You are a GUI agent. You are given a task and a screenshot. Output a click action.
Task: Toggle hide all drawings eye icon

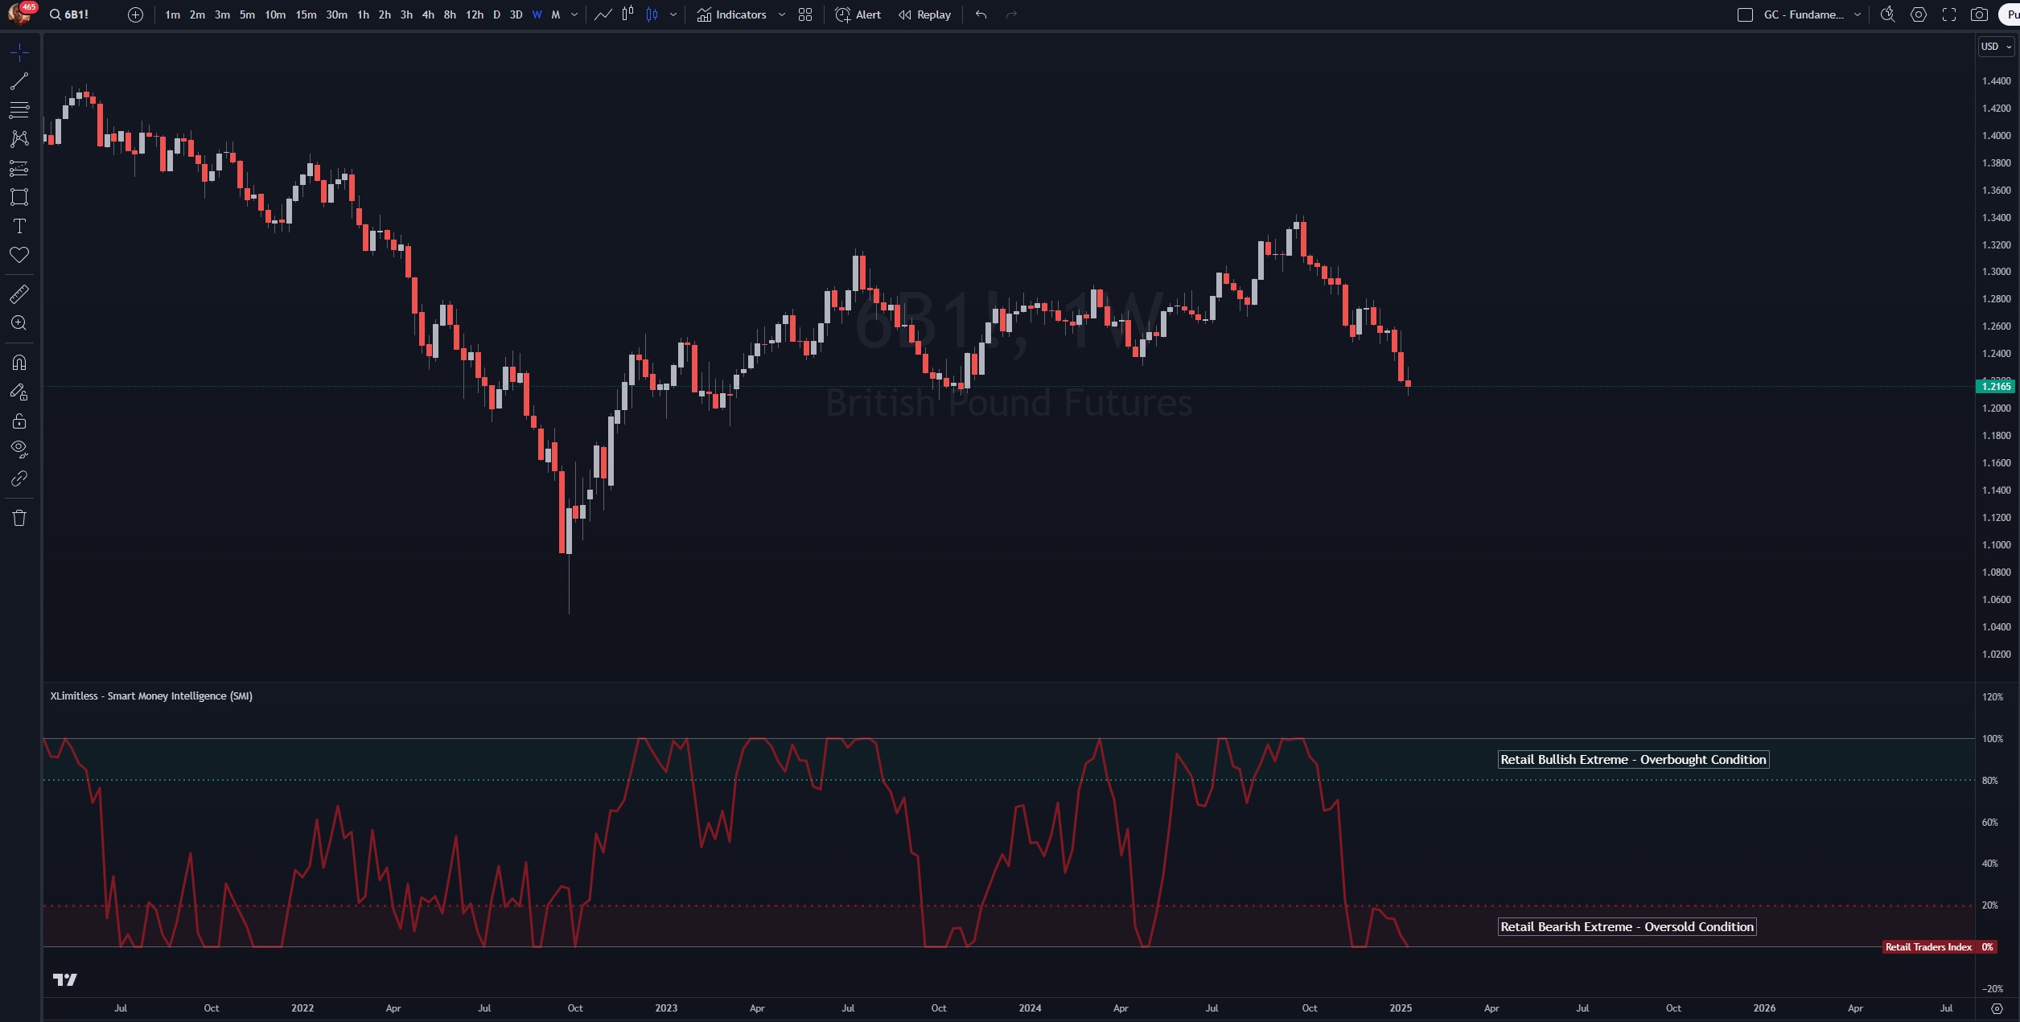pos(19,449)
